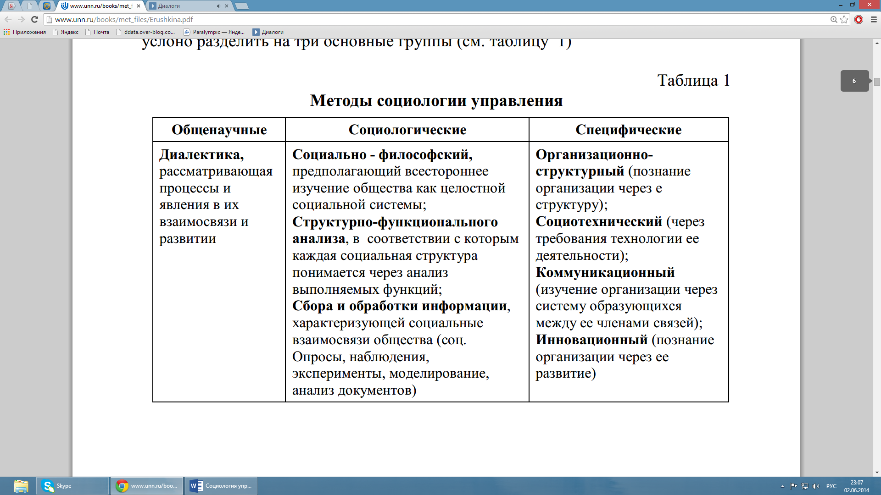Click the scrollbar up arrow
The height and width of the screenshot is (495, 881).
pyautogui.click(x=877, y=43)
